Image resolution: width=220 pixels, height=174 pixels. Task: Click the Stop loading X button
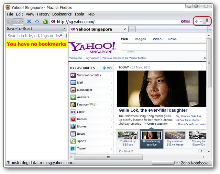point(29,21)
